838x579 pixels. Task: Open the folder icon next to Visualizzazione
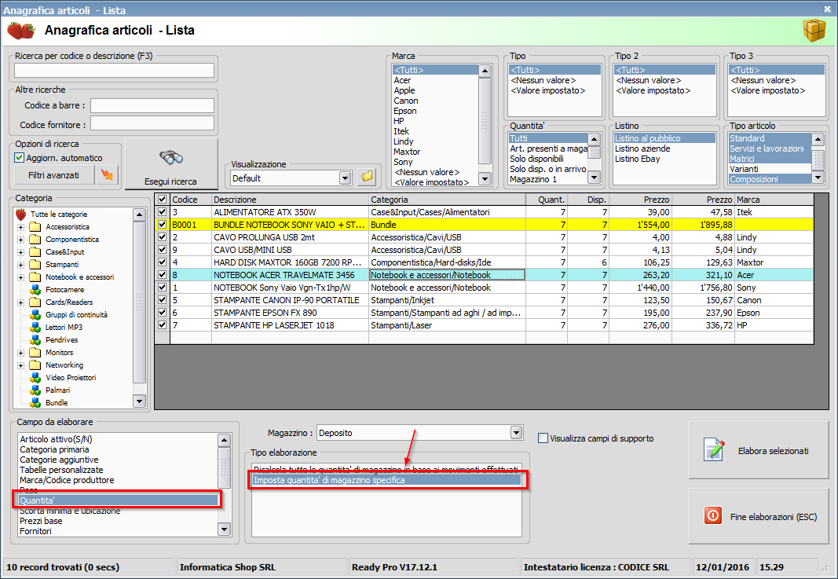click(367, 177)
